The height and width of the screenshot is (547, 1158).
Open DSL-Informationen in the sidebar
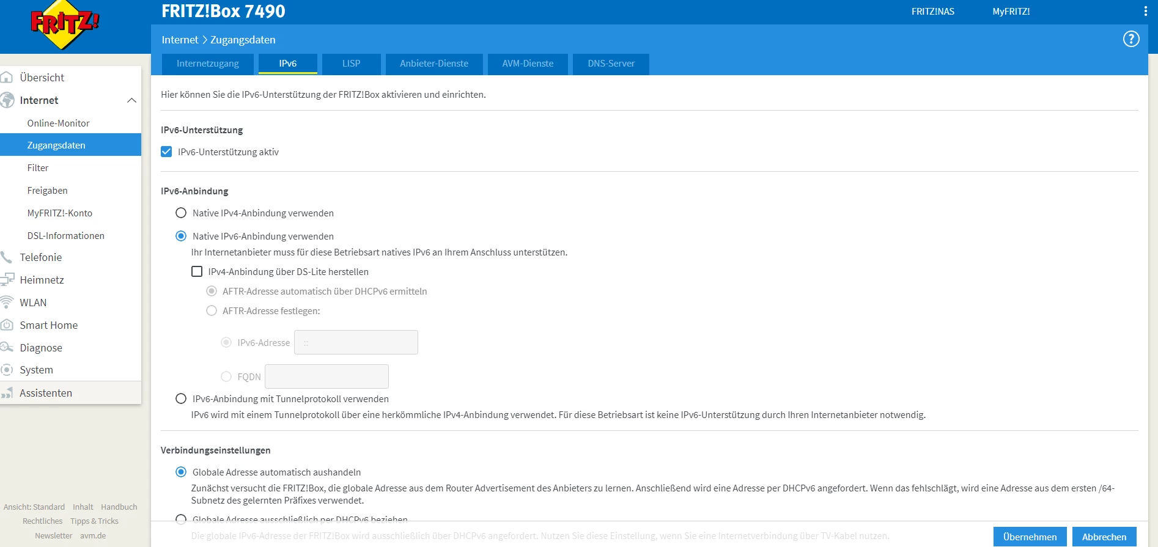(x=66, y=235)
